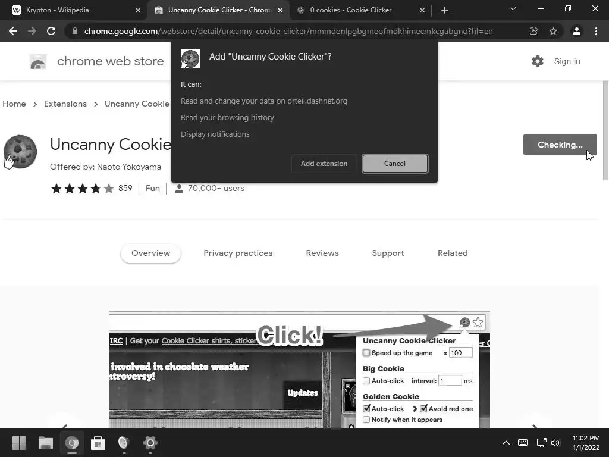This screenshot has width=609, height=457.
Task: Cancel the add extension dialog
Action: coord(395,164)
